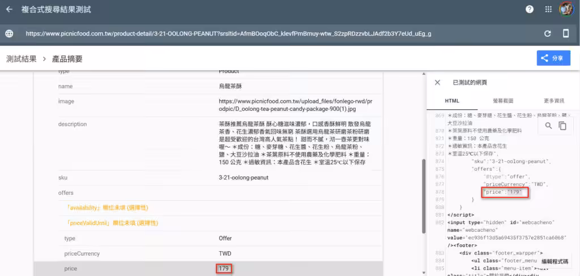The width and height of the screenshot is (580, 276).
Task: Click the priceCurrency value TWD
Action: (225, 254)
